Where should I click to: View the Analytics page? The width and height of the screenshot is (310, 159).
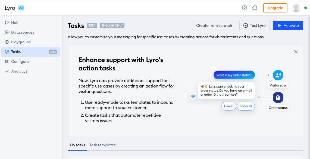(x=31, y=71)
